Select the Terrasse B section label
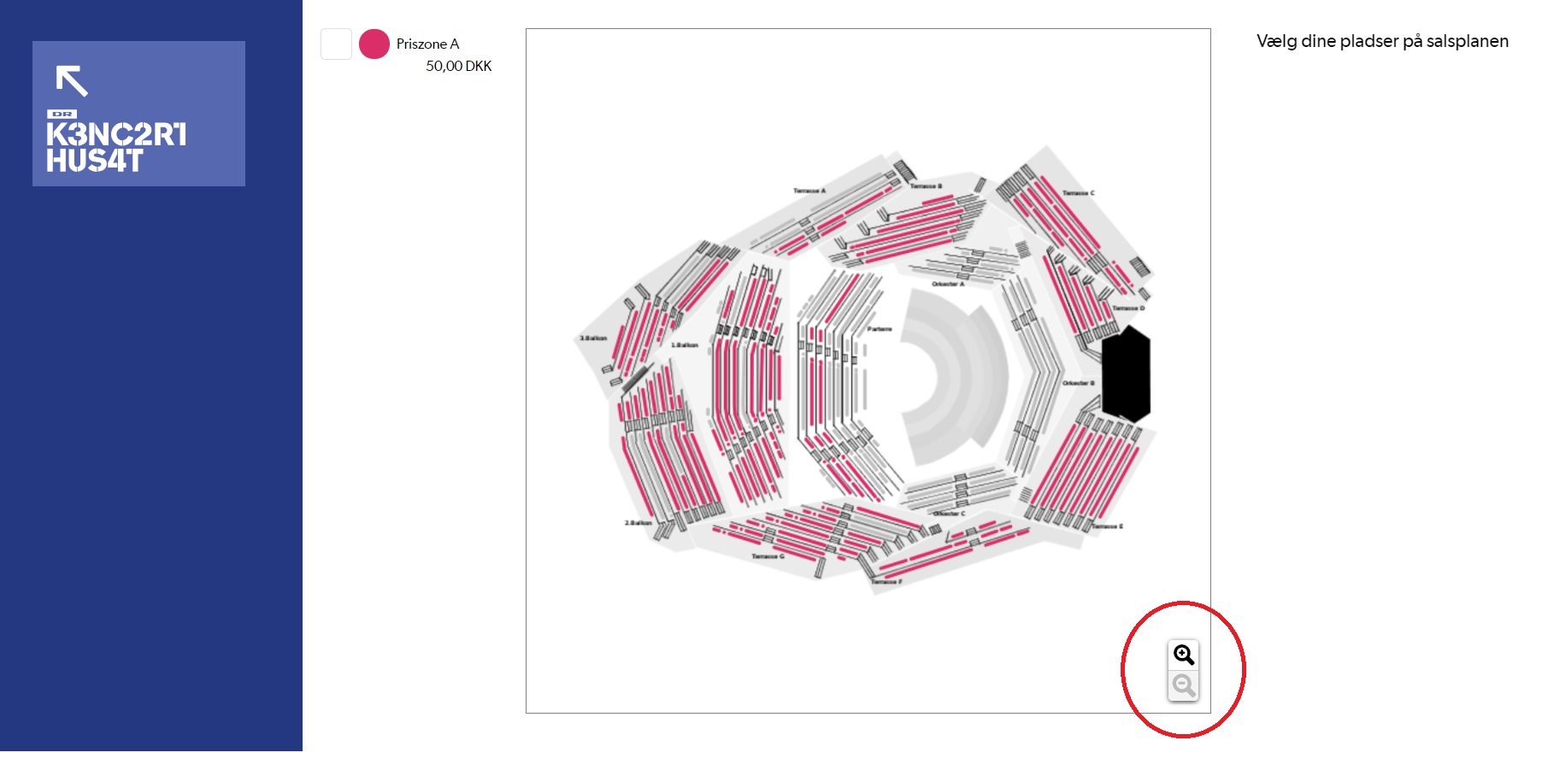The width and height of the screenshot is (1542, 776). click(x=926, y=185)
